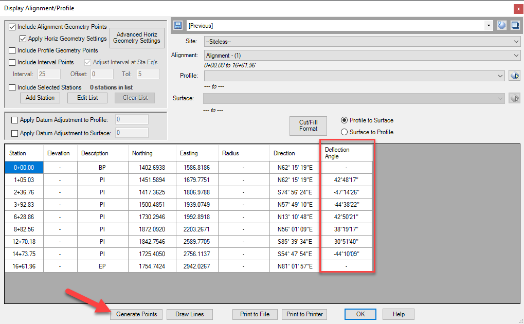Screen dimensions: 524x324
Task: Enable Include Profile Geometry Points
Action: (x=11, y=50)
